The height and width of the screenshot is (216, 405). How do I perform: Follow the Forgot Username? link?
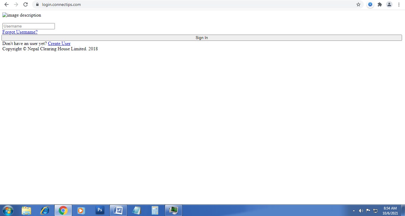click(x=20, y=32)
